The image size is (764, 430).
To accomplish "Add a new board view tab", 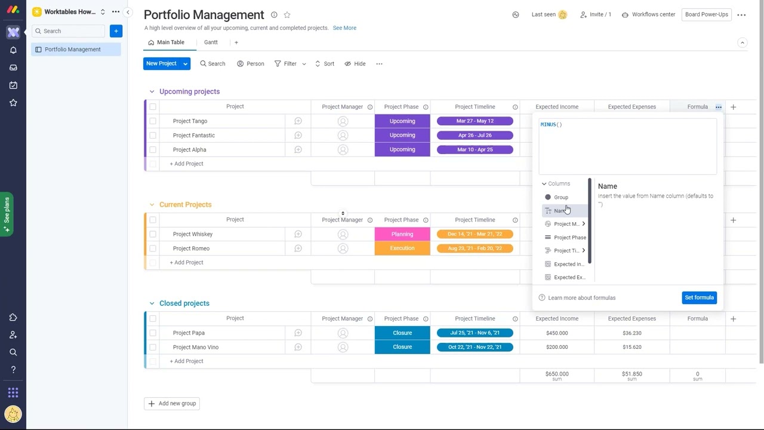I will coord(236,42).
